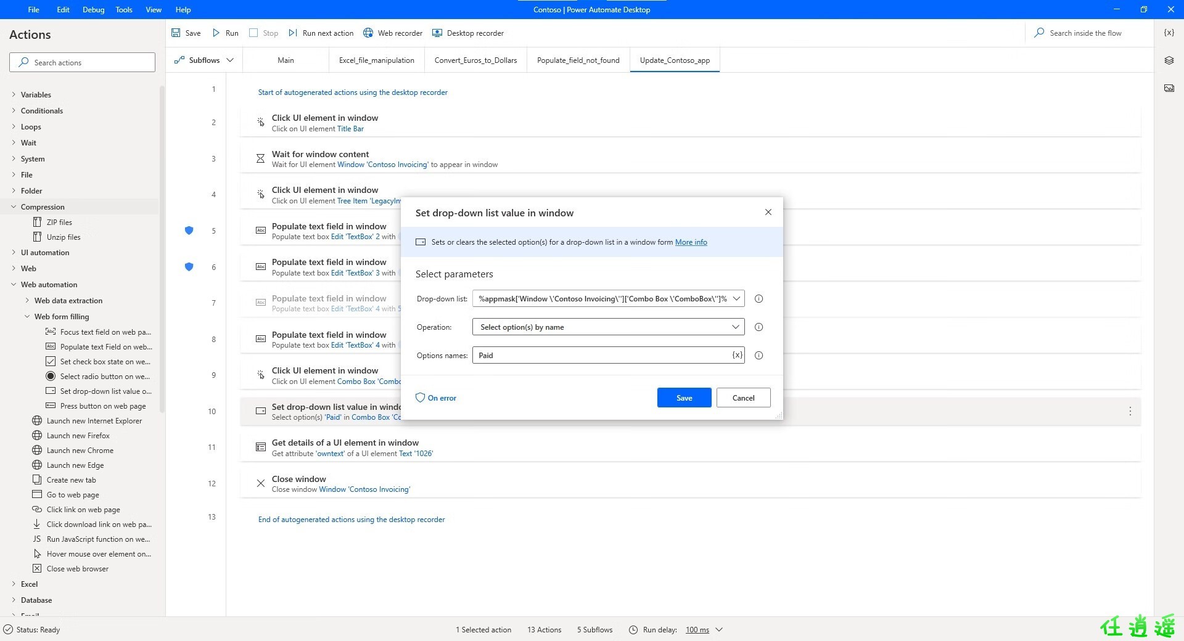Open the Subflows dropdown
1184x641 pixels.
click(204, 60)
